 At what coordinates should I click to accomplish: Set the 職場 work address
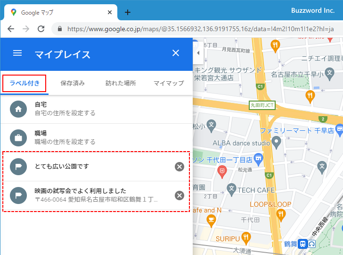pyautogui.click(x=65, y=138)
